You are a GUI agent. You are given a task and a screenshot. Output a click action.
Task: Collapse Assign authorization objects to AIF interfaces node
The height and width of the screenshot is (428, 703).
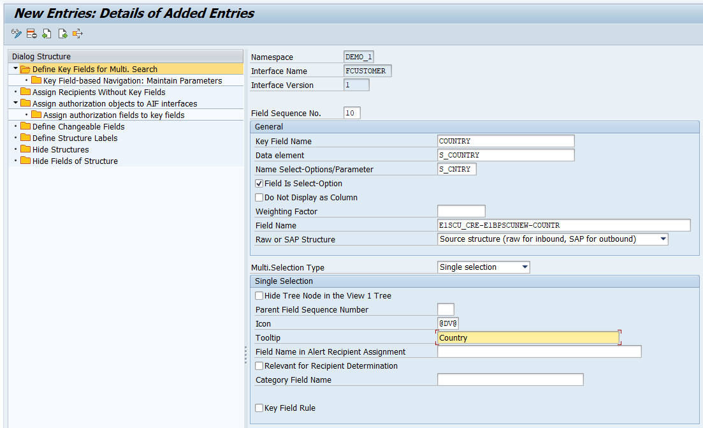15,103
